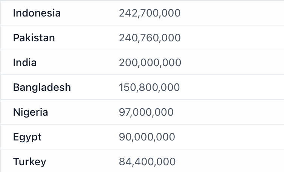This screenshot has width=284, height=172.
Task: Select Egypt's 90,000,000 figure
Action: [x=147, y=137]
